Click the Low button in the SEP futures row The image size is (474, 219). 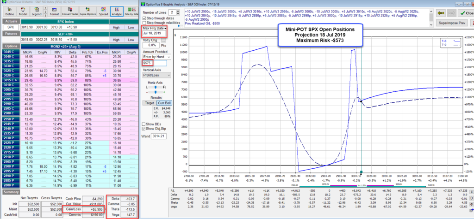click(x=131, y=40)
